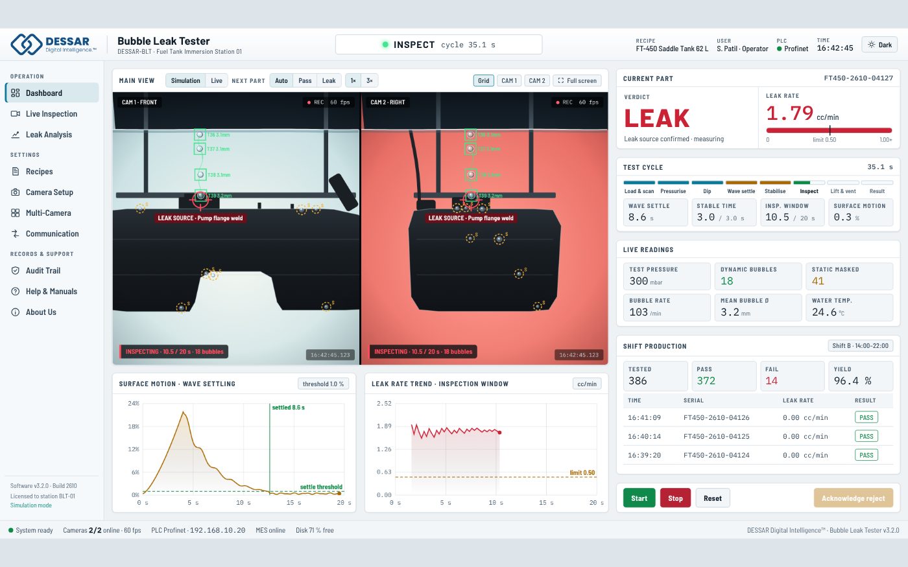Click the PASS badge for FT450-2610-04125

[866, 436]
